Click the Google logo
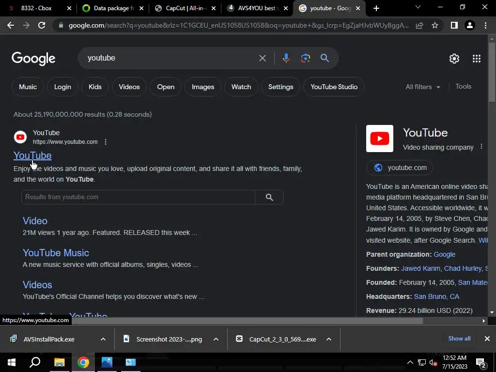 click(x=33, y=59)
